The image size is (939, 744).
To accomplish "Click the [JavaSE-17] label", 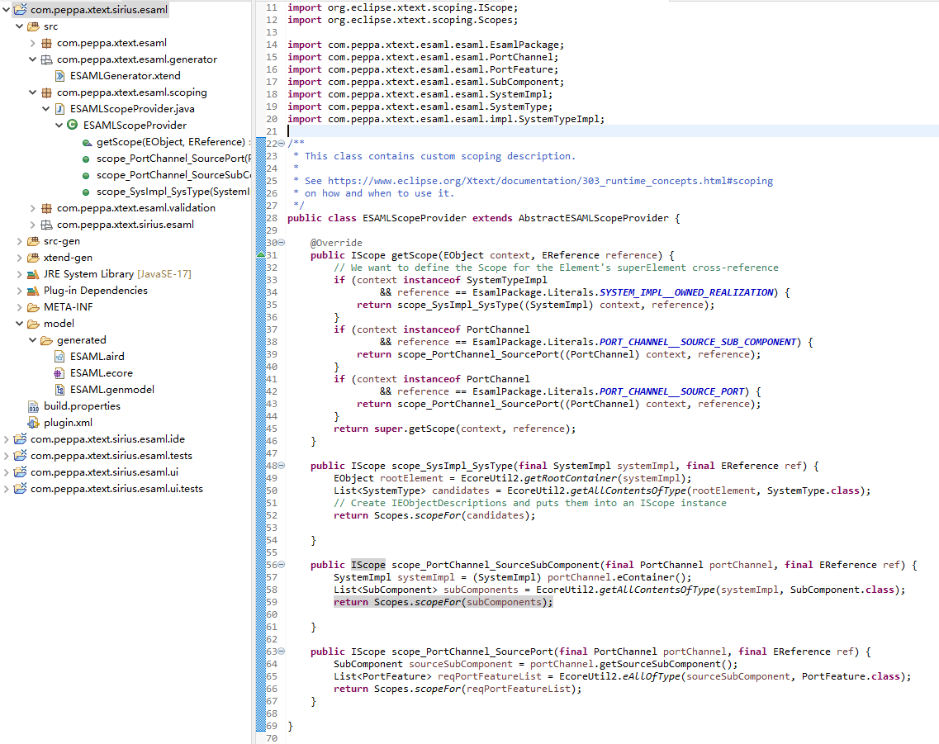I will coord(164,274).
